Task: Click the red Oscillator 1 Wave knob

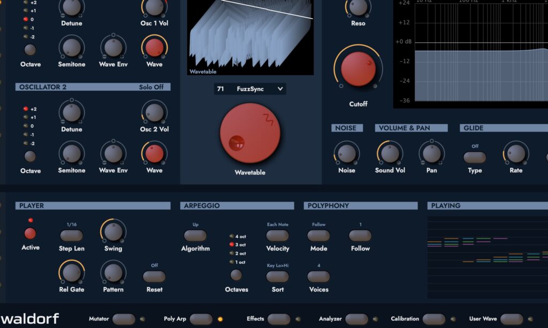Action: [x=154, y=48]
